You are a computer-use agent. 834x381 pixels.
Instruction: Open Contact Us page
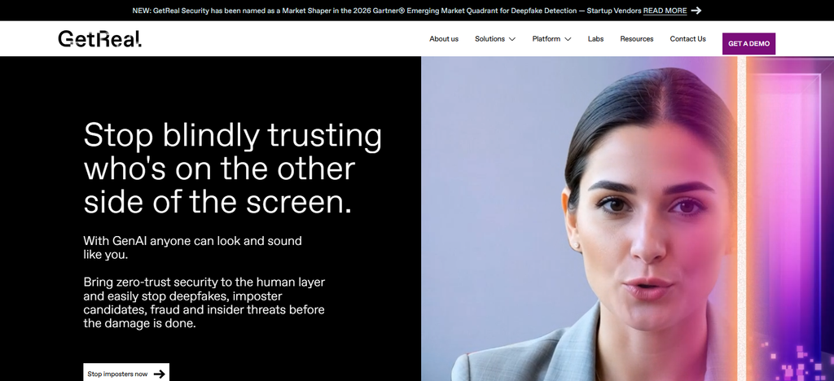687,39
